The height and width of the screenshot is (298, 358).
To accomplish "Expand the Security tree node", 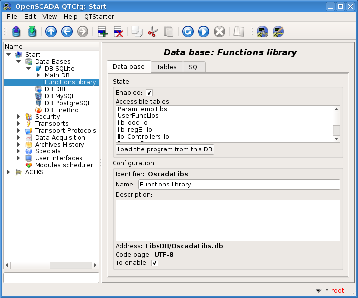I will coord(18,117).
